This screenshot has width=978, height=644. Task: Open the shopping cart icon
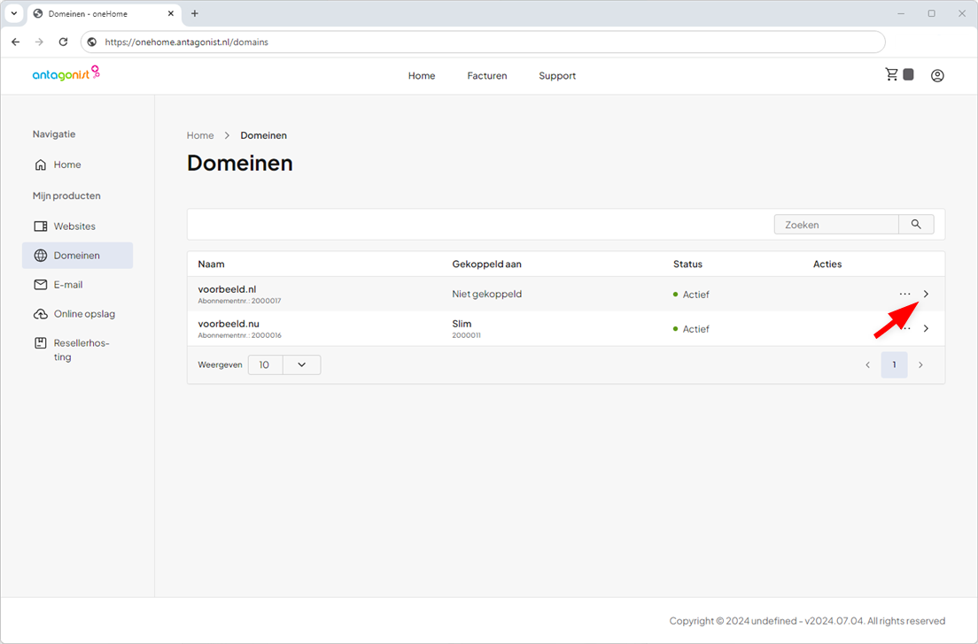click(x=892, y=74)
